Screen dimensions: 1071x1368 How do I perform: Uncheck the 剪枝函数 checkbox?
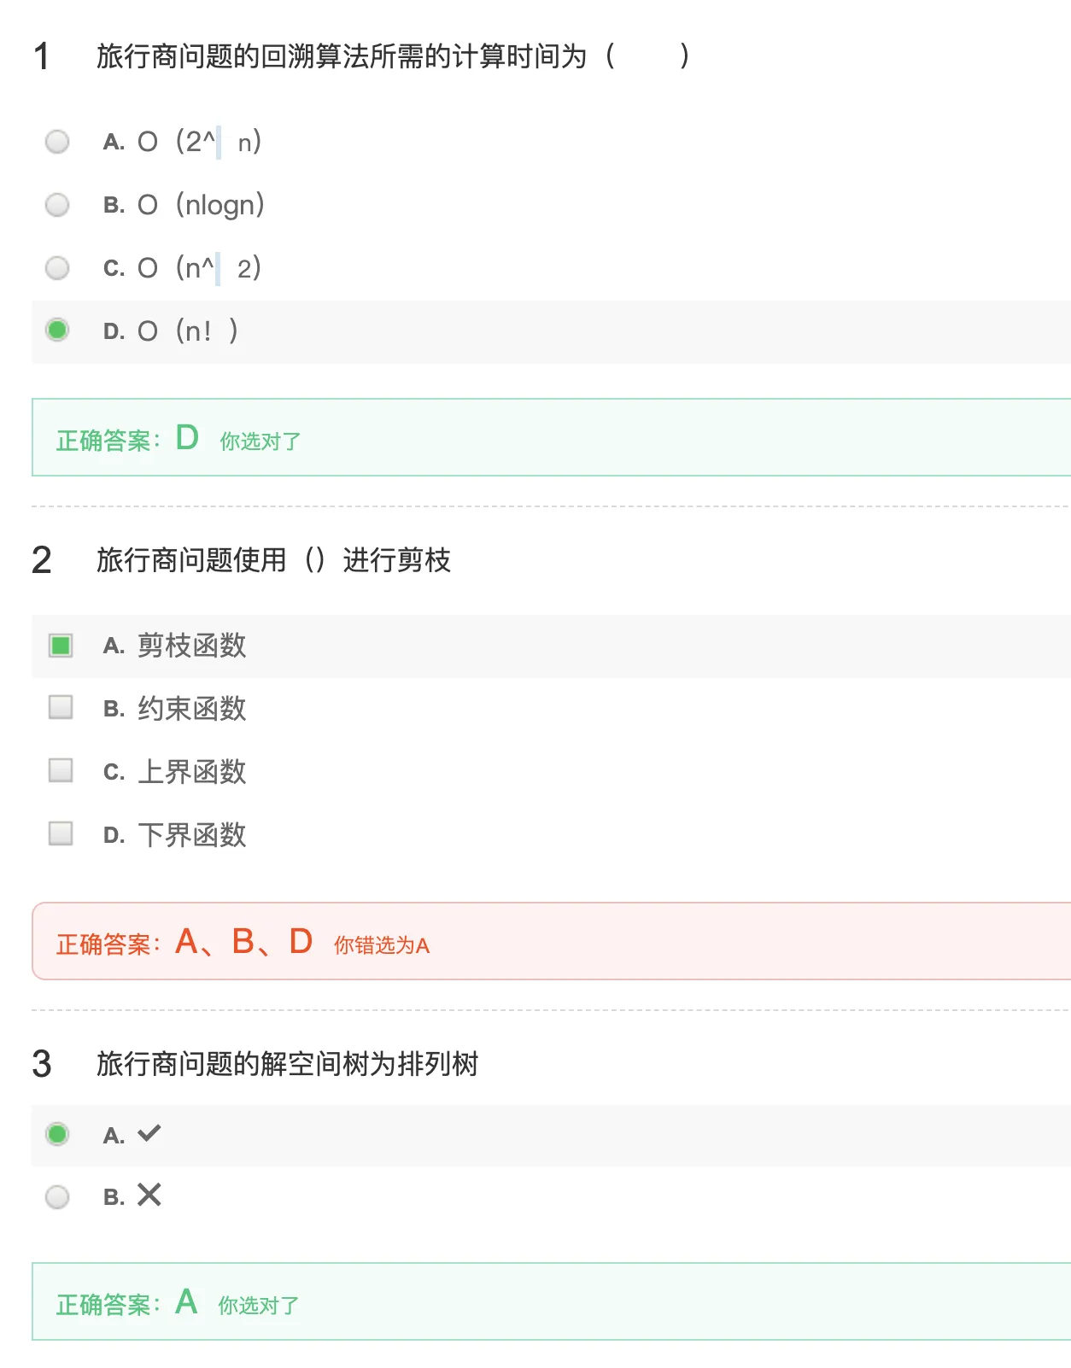pyautogui.click(x=61, y=645)
